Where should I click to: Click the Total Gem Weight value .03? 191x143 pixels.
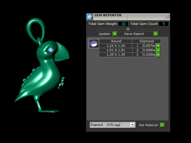point(123,24)
